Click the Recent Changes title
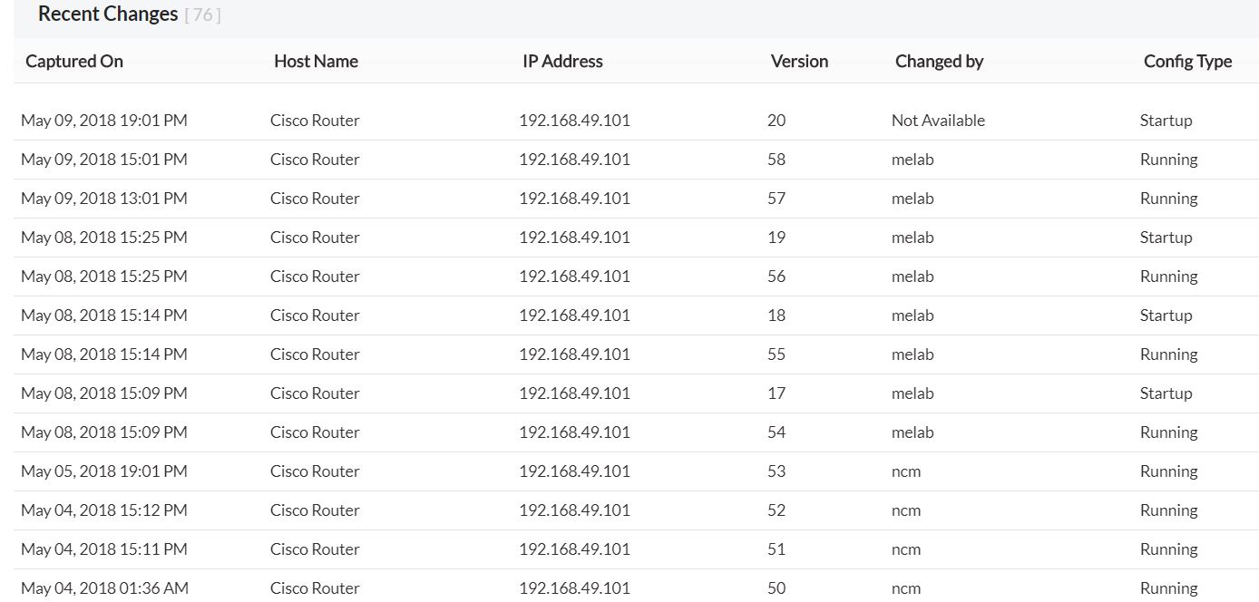 [108, 15]
